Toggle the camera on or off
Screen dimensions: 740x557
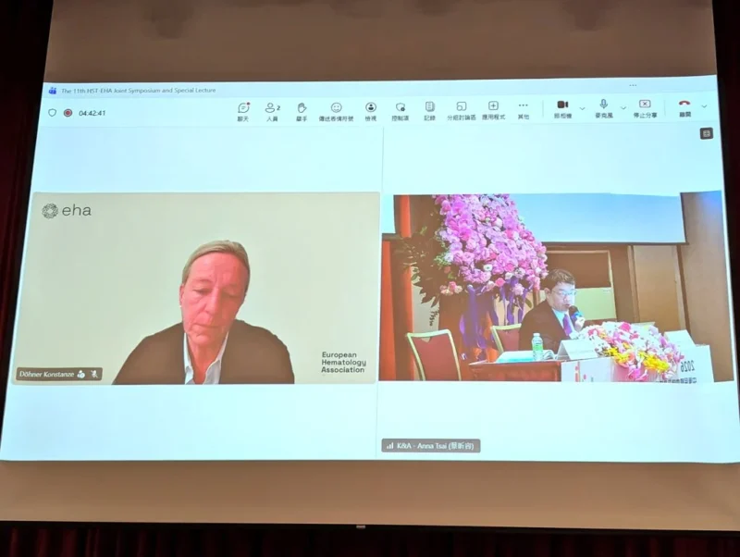click(562, 107)
